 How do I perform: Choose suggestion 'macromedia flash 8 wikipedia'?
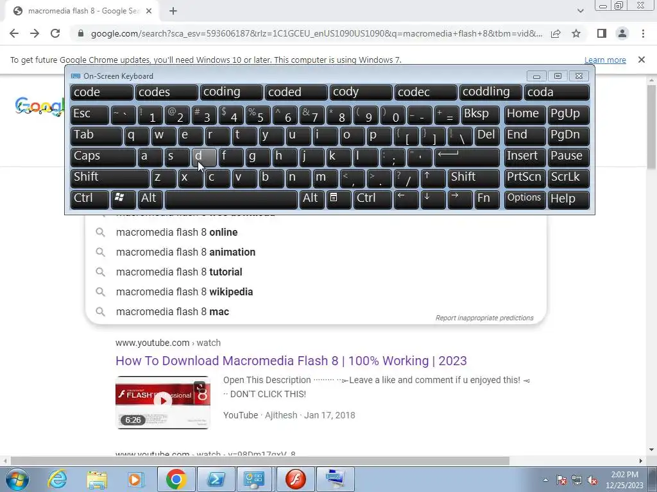(316, 291)
